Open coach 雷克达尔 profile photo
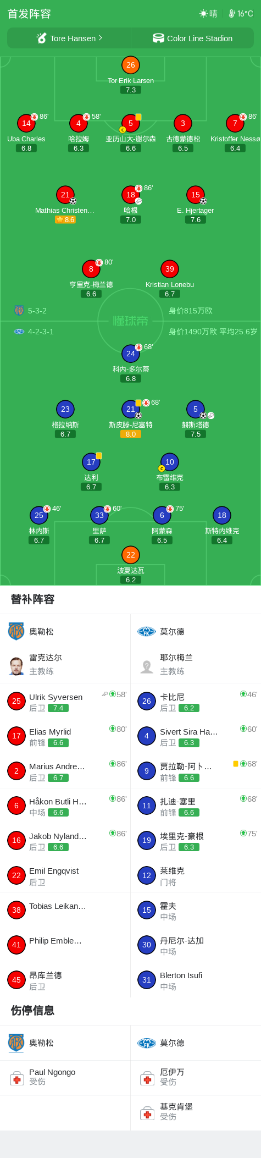This screenshot has width=261, height=1158. [16, 665]
